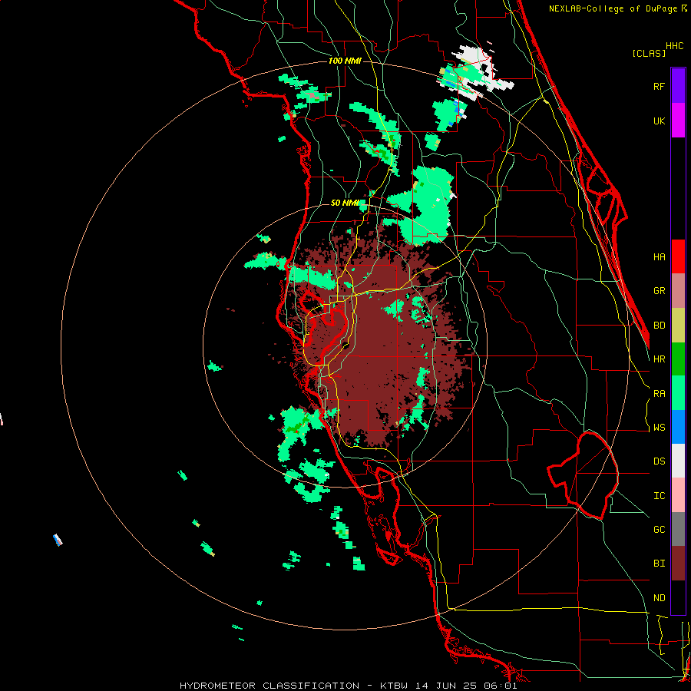The image size is (691, 691).
Task: Click the 'IC' legend label
Action: point(659,496)
